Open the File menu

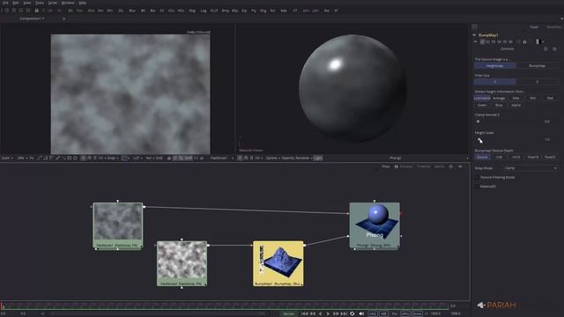(5, 3)
